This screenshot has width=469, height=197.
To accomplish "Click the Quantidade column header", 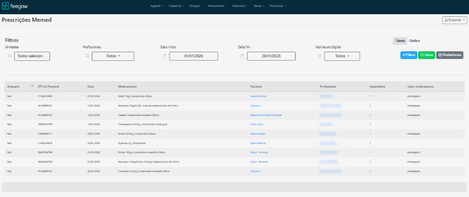I will tap(378, 87).
